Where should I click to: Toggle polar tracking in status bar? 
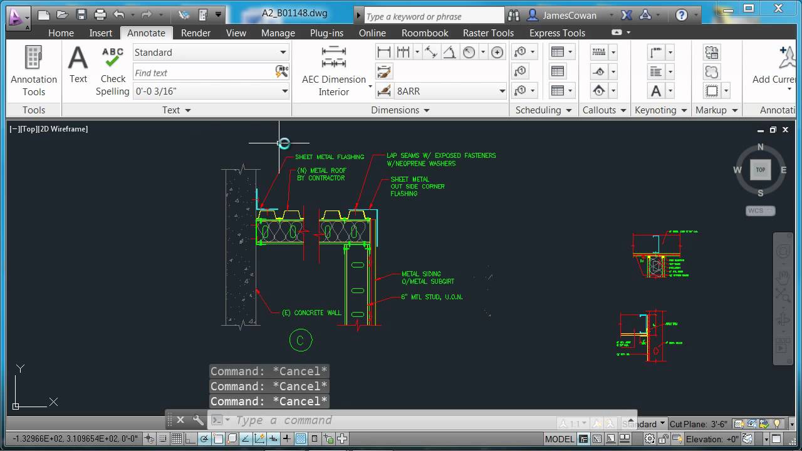click(205, 439)
